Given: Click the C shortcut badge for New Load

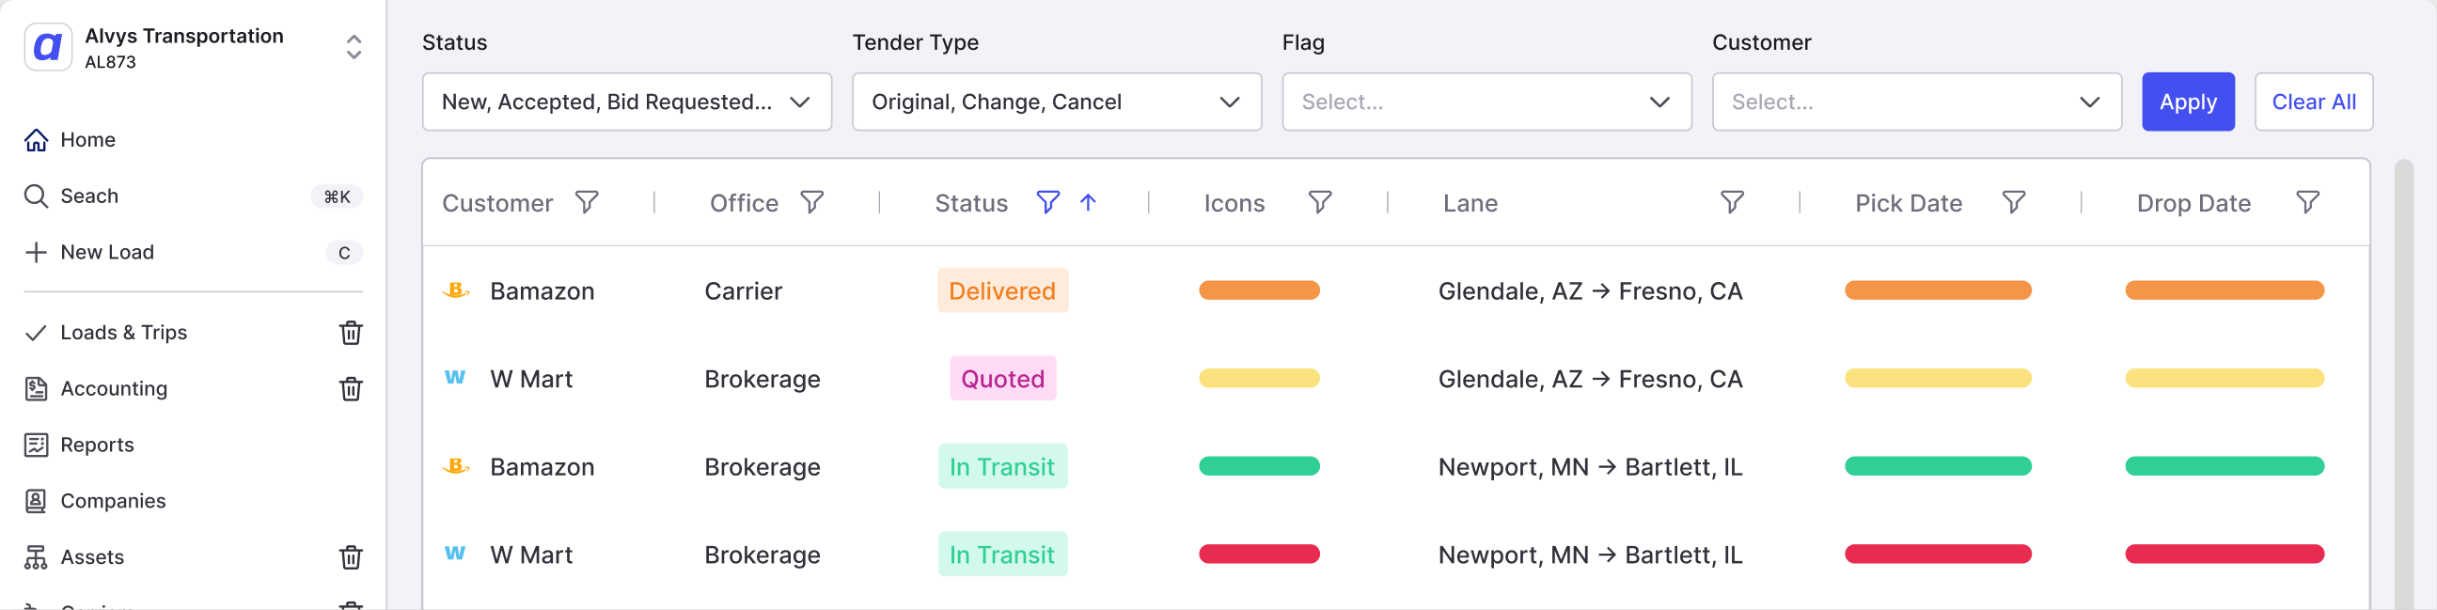Looking at the screenshot, I should click(343, 253).
